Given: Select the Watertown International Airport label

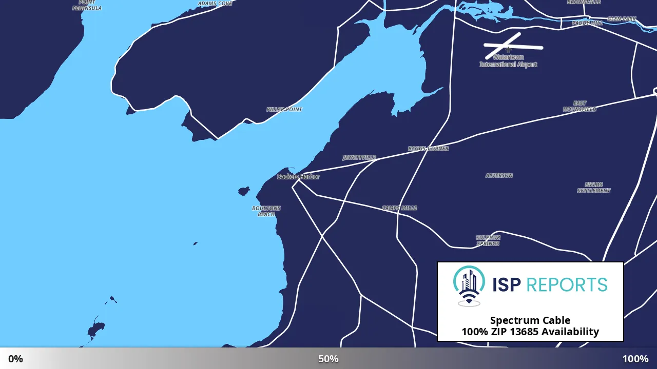Looking at the screenshot, I should click(x=508, y=61).
